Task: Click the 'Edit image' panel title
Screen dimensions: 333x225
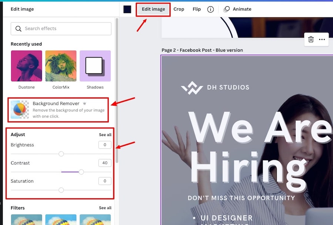Action: [22, 9]
